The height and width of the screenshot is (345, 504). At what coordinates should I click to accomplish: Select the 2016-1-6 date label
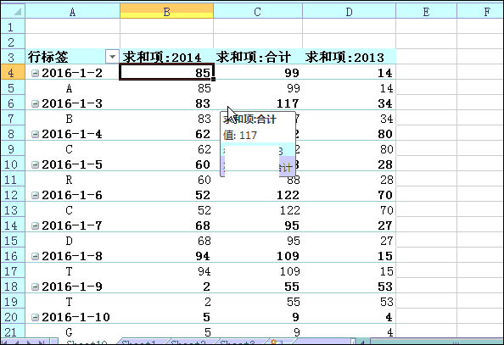72,195
